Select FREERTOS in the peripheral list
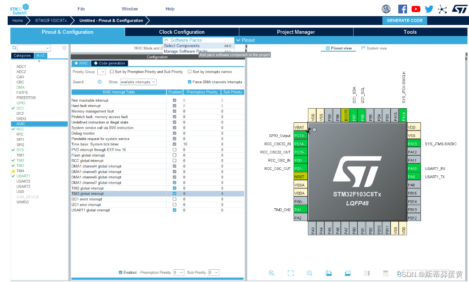The width and height of the screenshot is (469, 282). (26, 98)
